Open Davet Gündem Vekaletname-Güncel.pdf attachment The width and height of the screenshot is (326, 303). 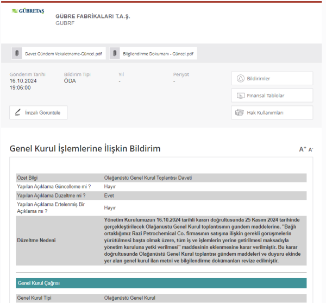(x=63, y=54)
